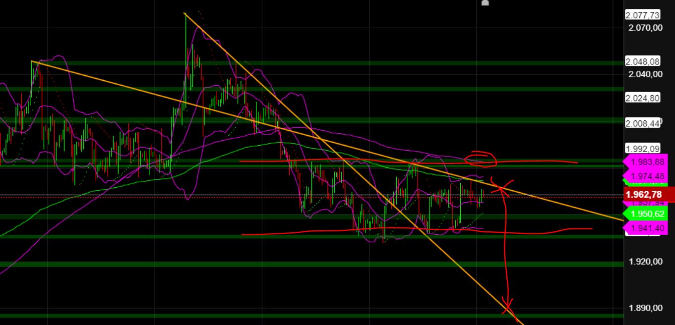Click the 2.024,80 axis label
675x325 pixels.
(642, 98)
